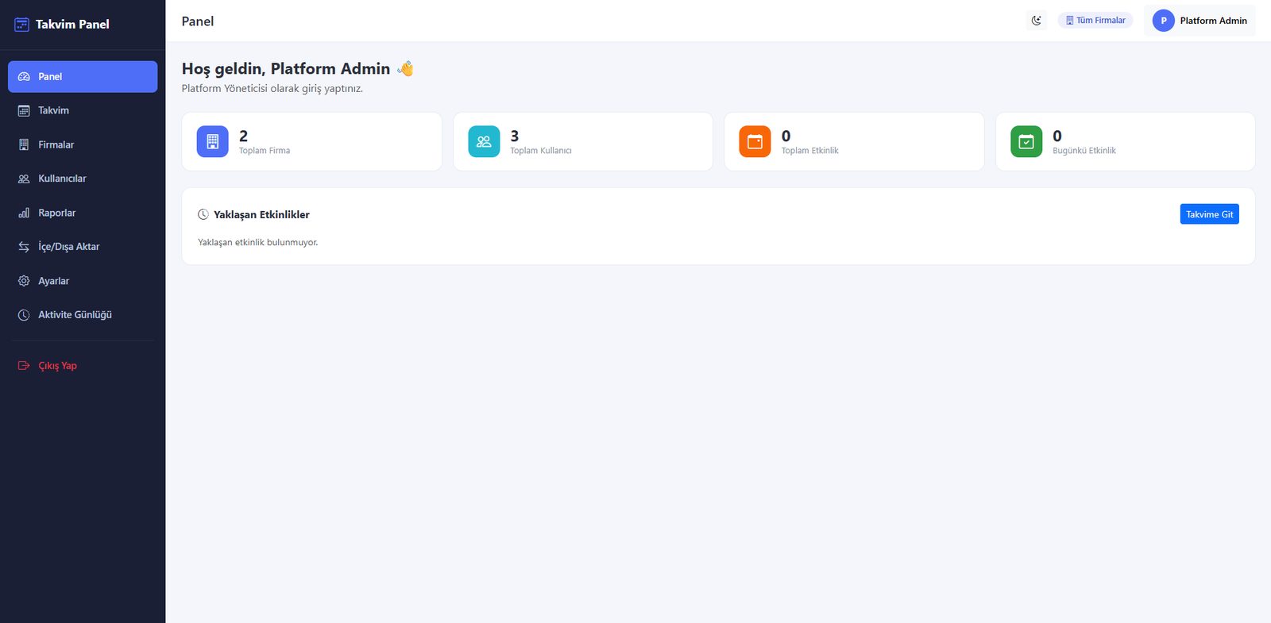Click the orange Toplam Etkinlik calendar icon
Image resolution: width=1271 pixels, height=623 pixels.
click(755, 141)
